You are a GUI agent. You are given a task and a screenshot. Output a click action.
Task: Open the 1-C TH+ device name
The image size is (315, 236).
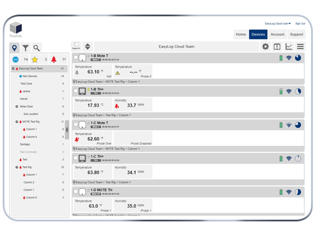[x=97, y=156]
